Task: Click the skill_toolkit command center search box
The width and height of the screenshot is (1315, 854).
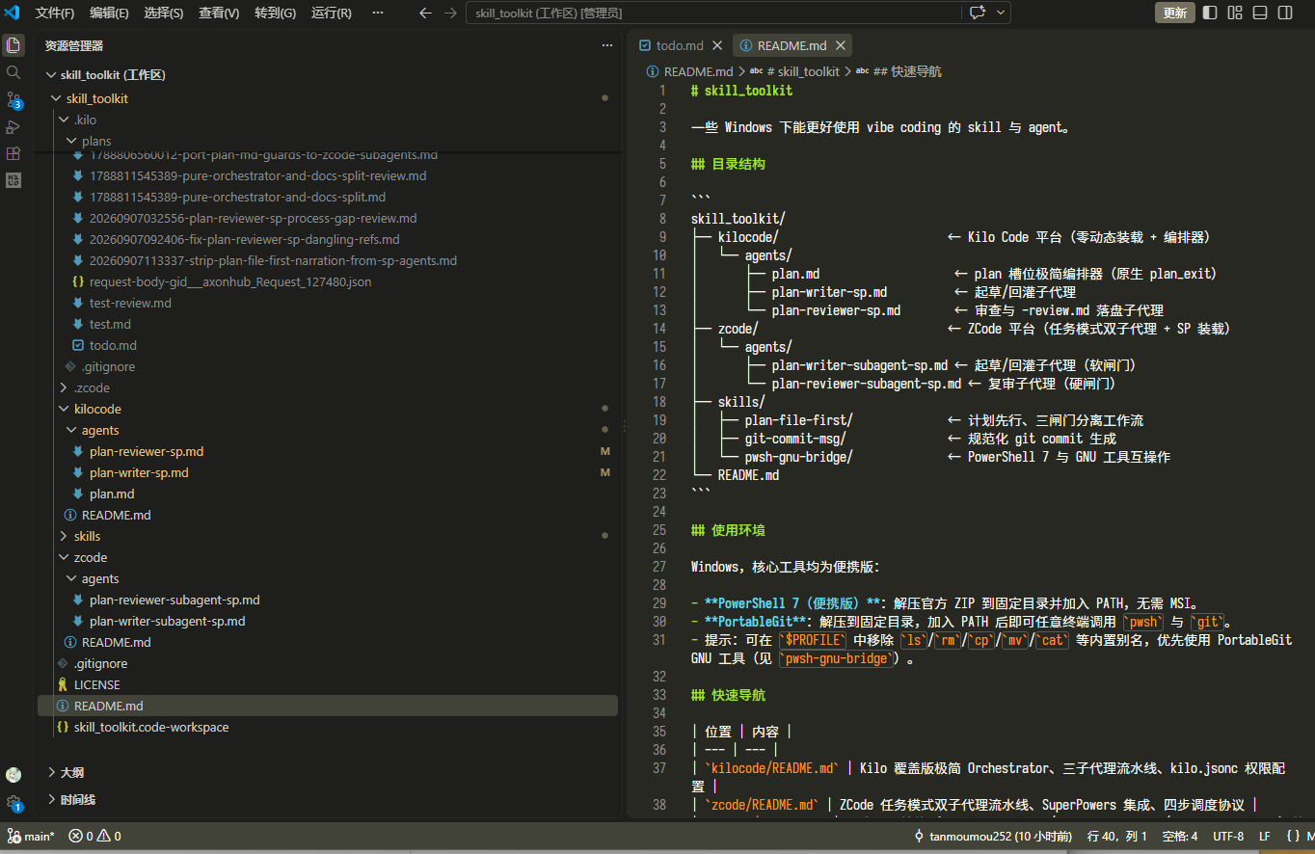Action: 713,13
